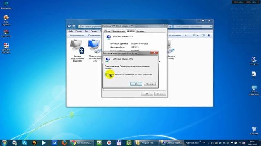Screen dimensions: 261x146
Task: Open the Reg Organizer desktop shortcut
Action: click(6, 20)
